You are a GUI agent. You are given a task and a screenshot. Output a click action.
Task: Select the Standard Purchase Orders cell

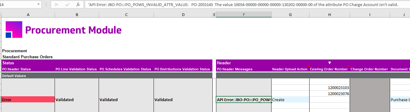(27, 57)
